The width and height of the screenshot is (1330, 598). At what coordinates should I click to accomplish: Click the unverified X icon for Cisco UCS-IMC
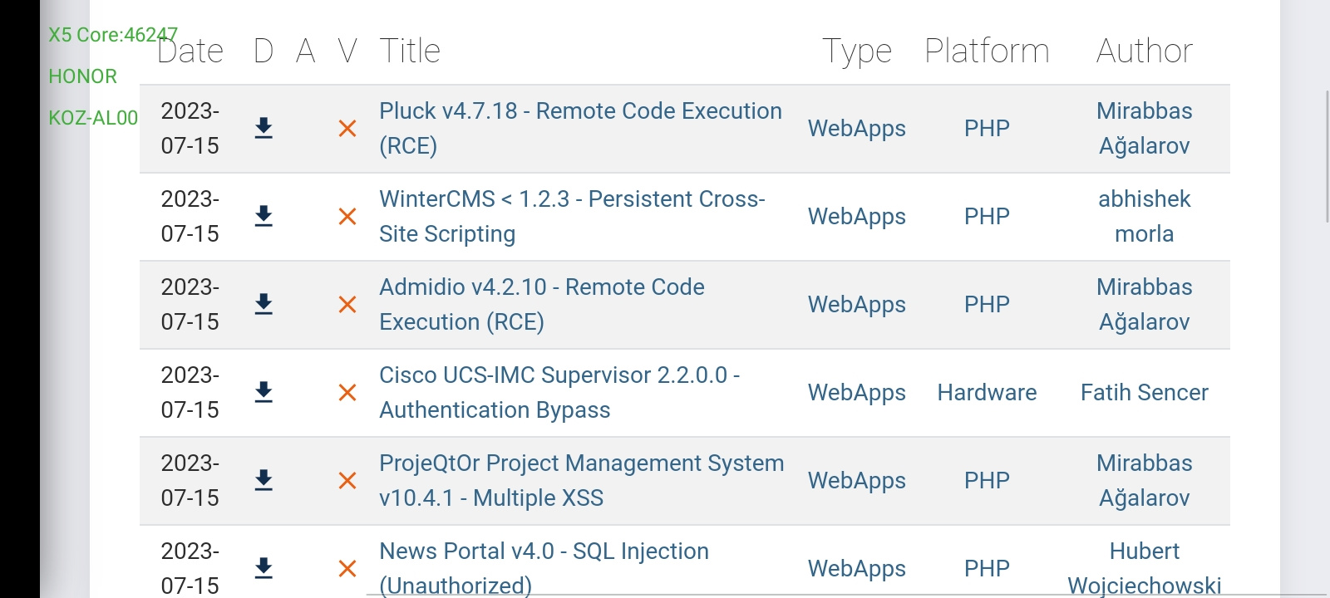(347, 393)
